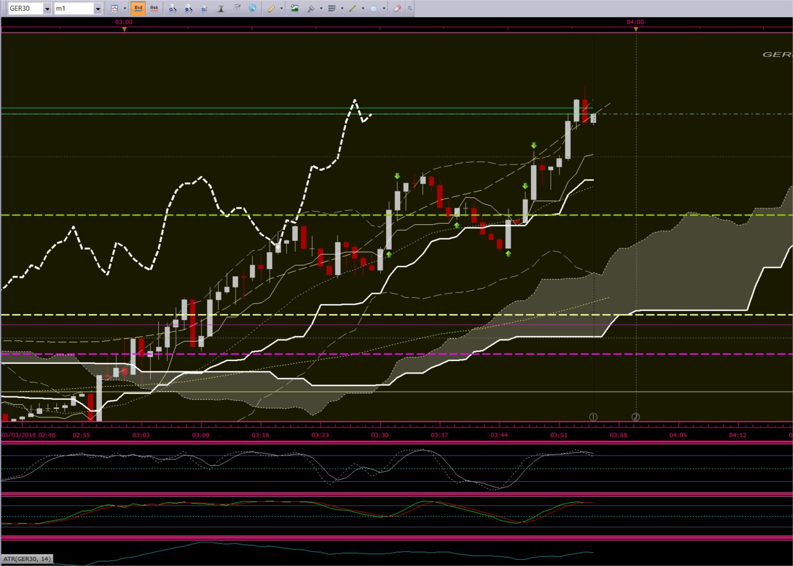Viewport: 793px width, 566px height.
Task: Click the 03:02 time axis label
Action: point(141,435)
